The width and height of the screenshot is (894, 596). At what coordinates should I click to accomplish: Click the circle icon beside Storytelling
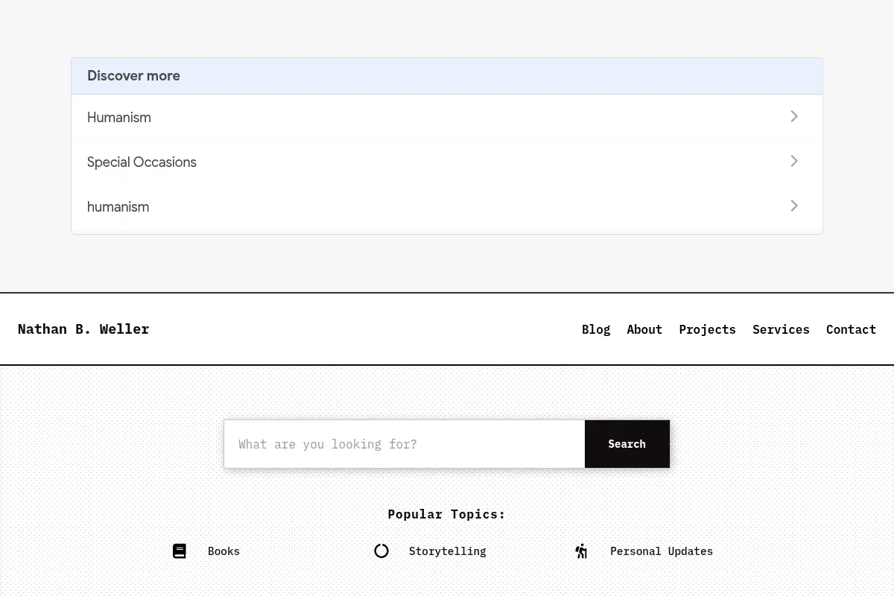381,551
